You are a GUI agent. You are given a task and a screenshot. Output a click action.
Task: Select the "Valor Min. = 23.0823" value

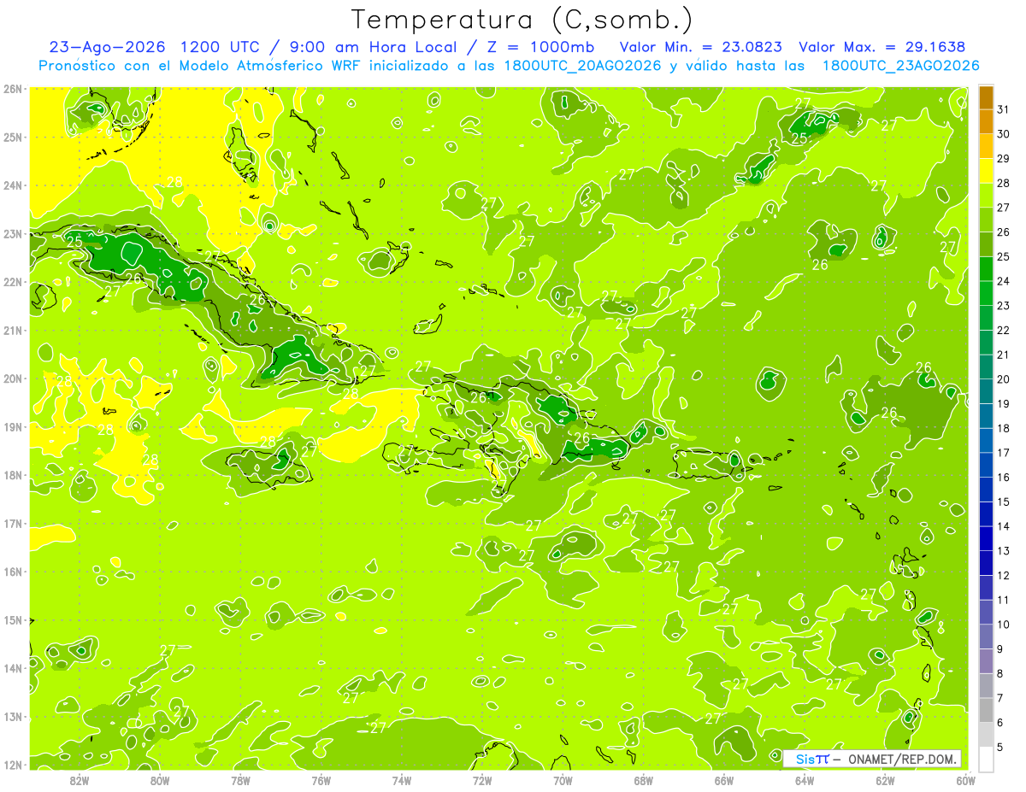click(700, 47)
